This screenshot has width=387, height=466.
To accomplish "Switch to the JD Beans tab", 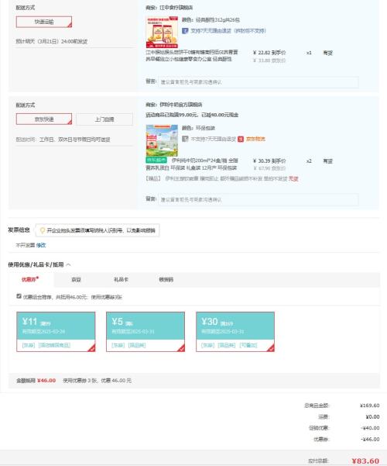I will tap(77, 280).
